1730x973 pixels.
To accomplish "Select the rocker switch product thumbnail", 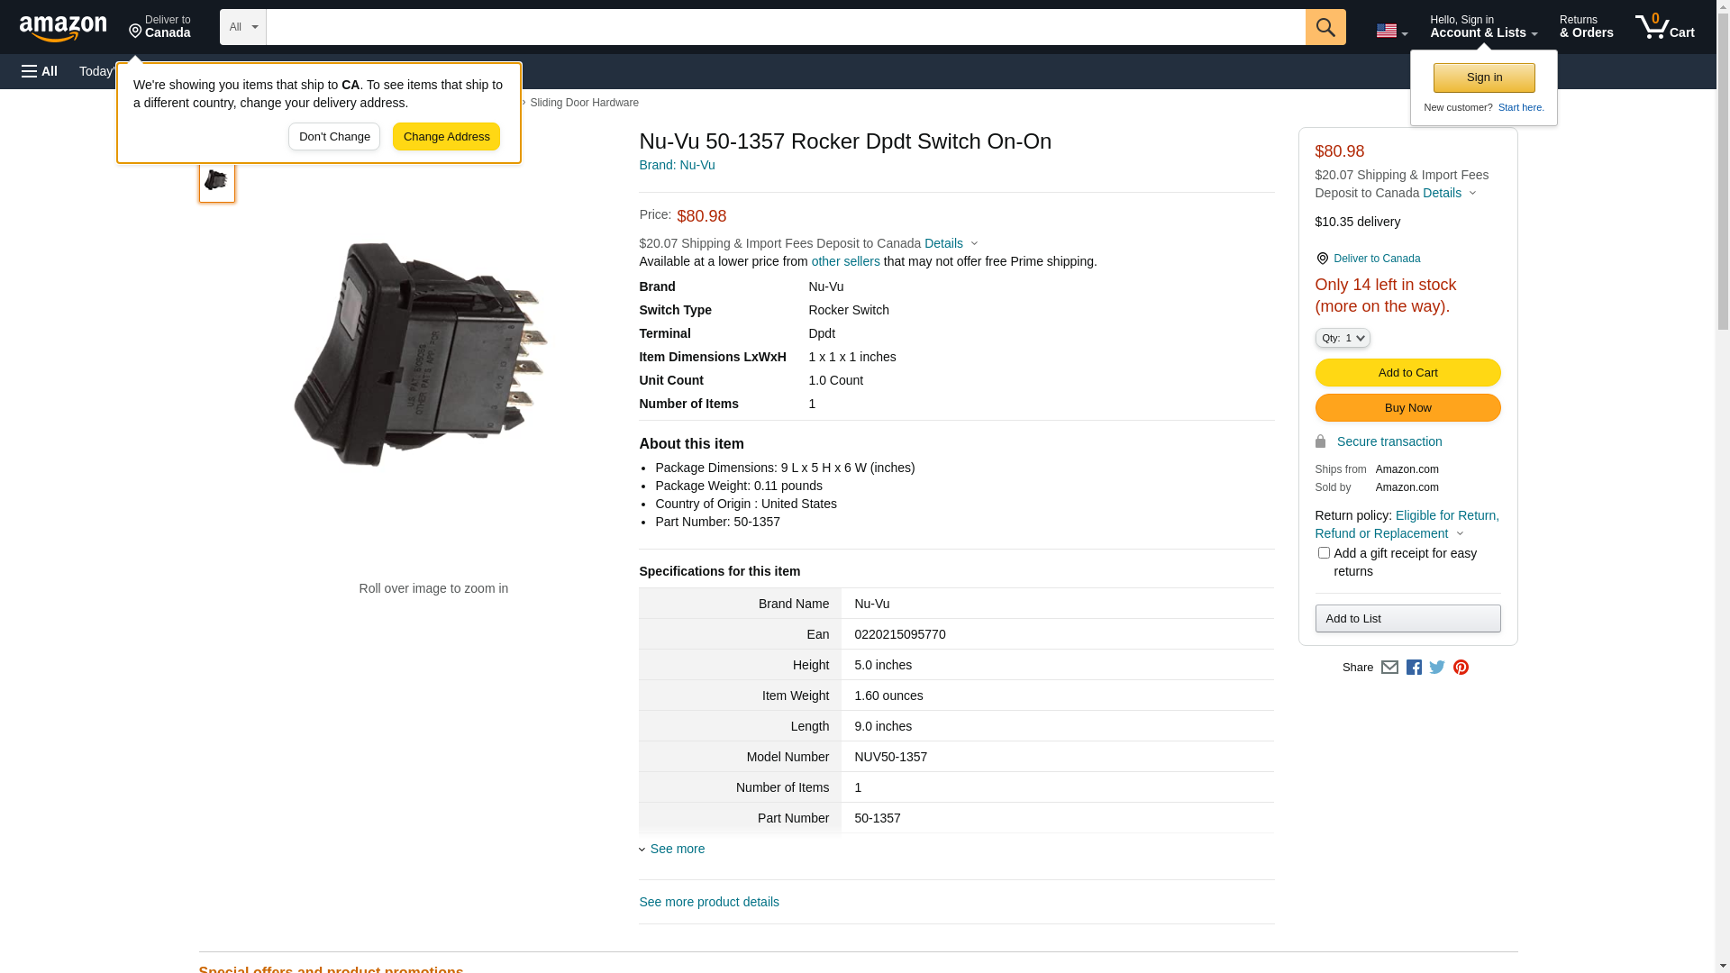I will tap(216, 181).
